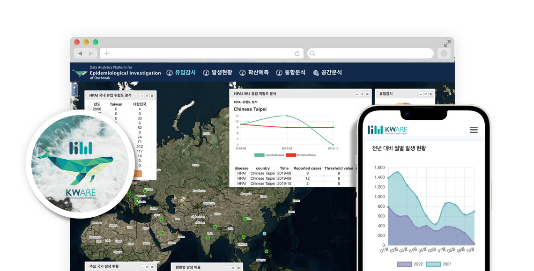Click the browser forward arrow
This screenshot has width=534, height=271.
pyautogui.click(x=91, y=53)
